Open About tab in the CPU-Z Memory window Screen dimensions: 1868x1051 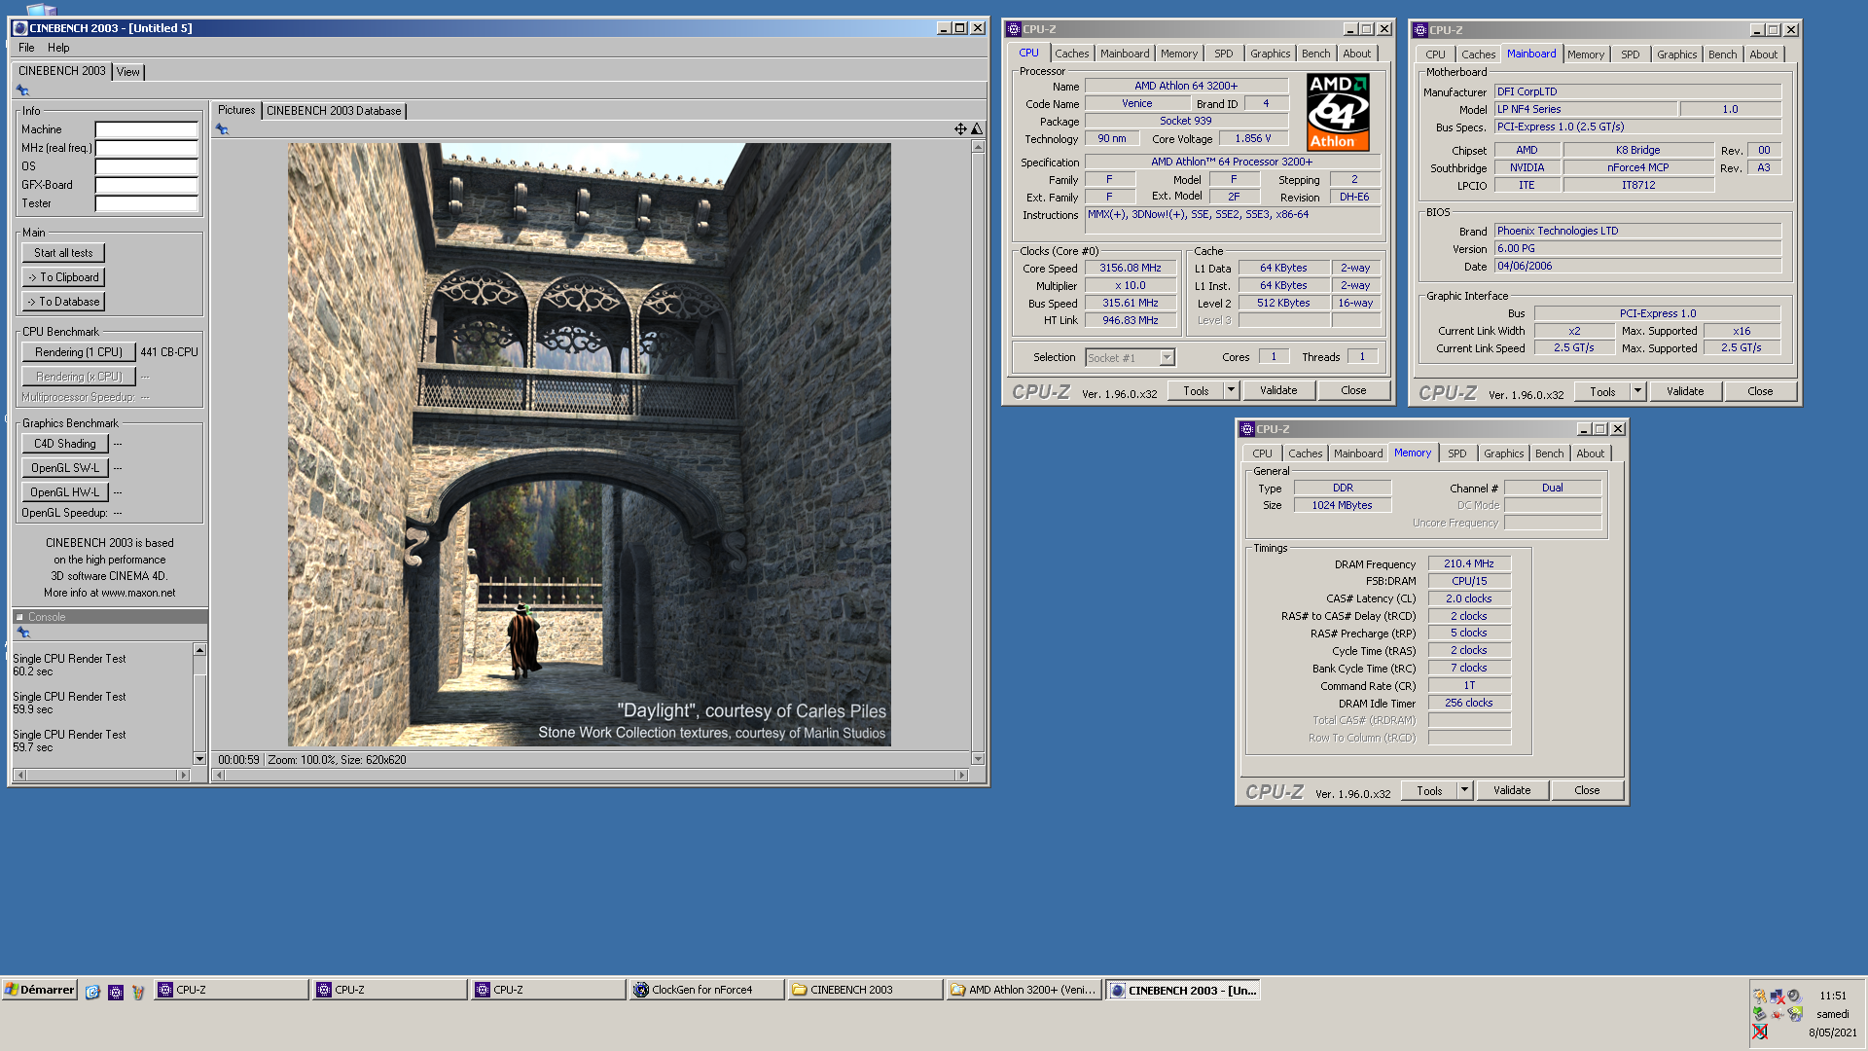[x=1590, y=453]
